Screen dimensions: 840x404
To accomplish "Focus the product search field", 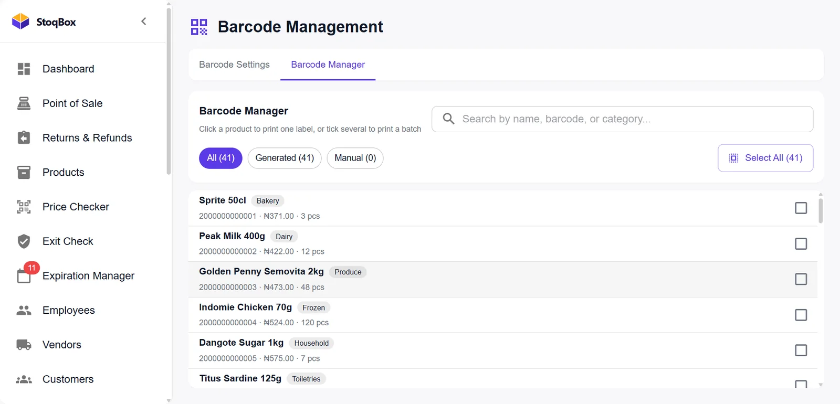I will 622,119.
